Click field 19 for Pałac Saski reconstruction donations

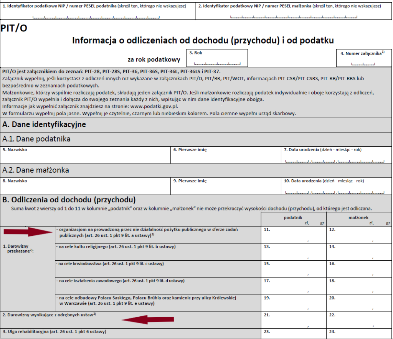click(x=293, y=304)
